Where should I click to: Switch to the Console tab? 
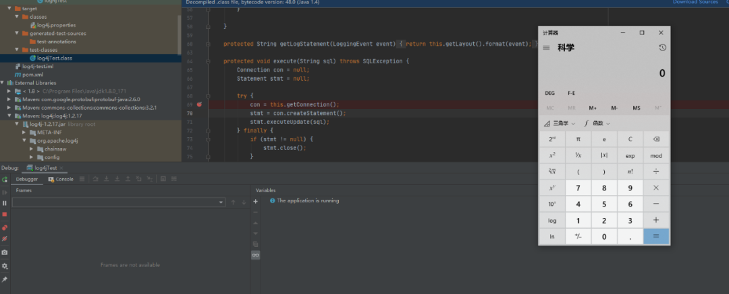point(61,179)
